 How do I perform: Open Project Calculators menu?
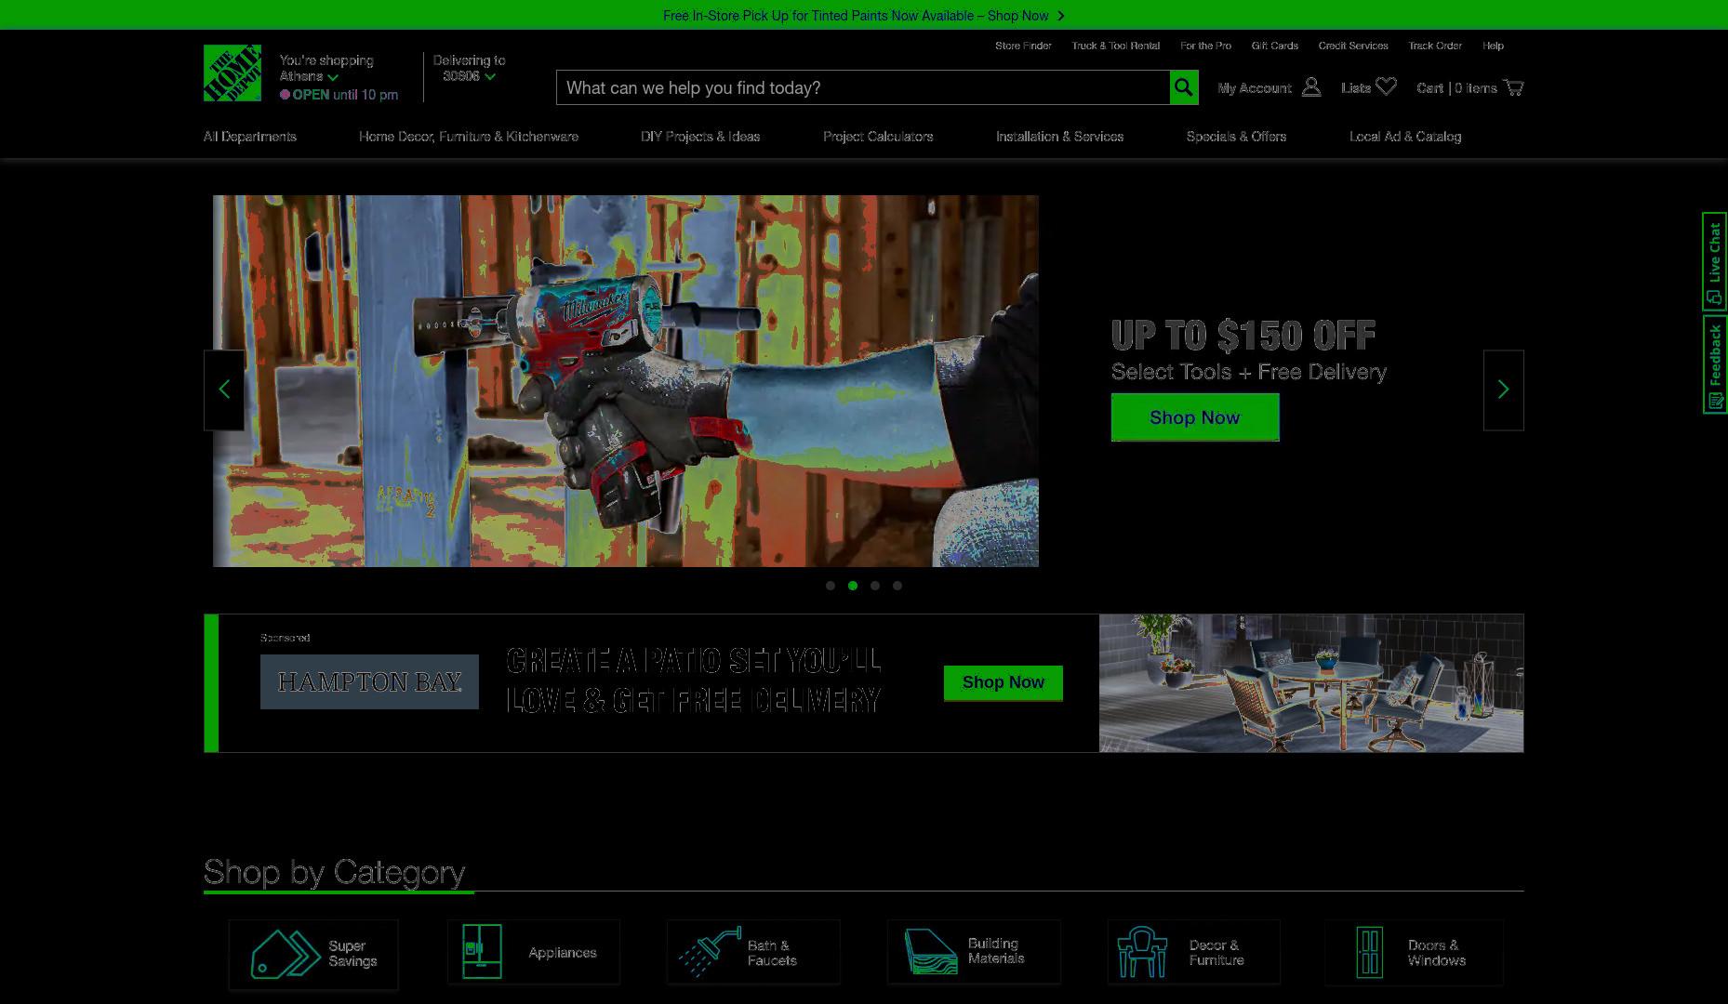[x=878, y=137]
